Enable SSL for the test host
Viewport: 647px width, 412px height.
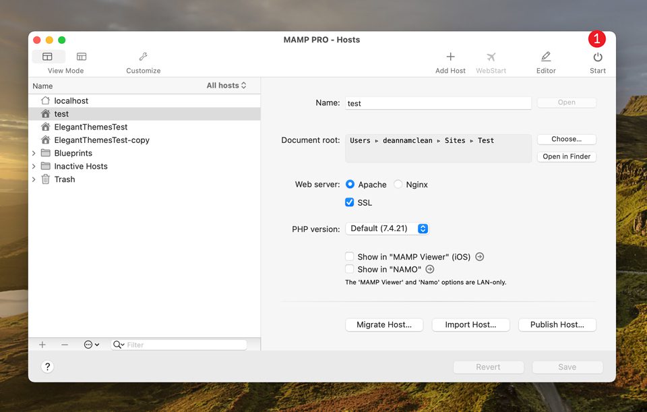click(x=349, y=202)
